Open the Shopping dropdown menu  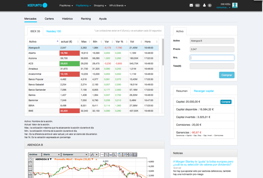100,5
